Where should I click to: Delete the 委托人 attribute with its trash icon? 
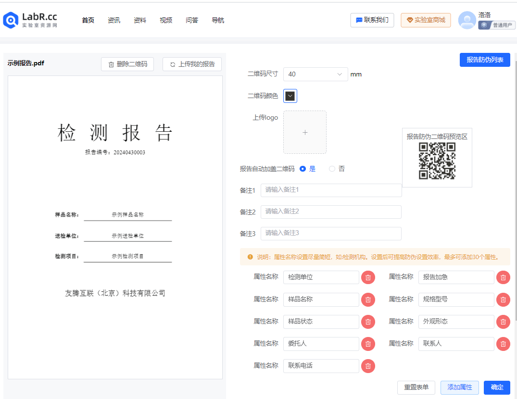[x=368, y=344]
